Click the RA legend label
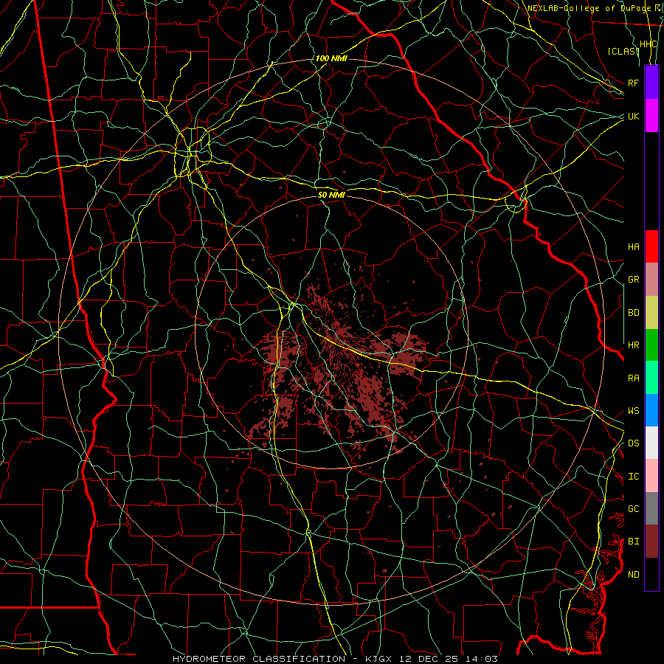 point(633,378)
